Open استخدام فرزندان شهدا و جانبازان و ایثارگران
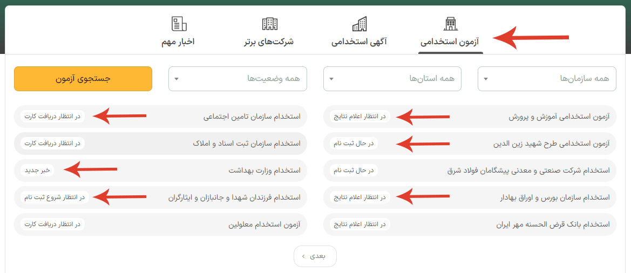 pos(234,197)
